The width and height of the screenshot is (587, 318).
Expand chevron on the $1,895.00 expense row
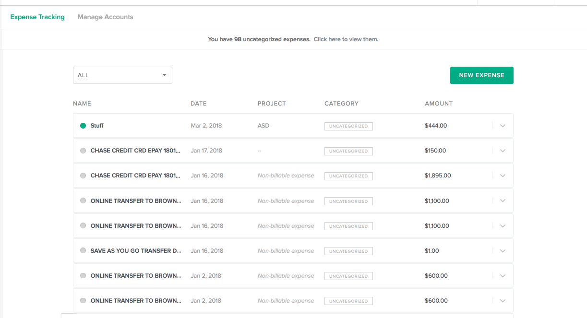pos(503,176)
